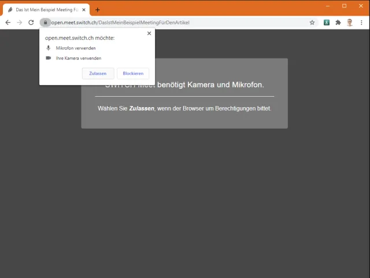View site info via the lock icon
The height and width of the screenshot is (278, 370).
click(x=45, y=23)
